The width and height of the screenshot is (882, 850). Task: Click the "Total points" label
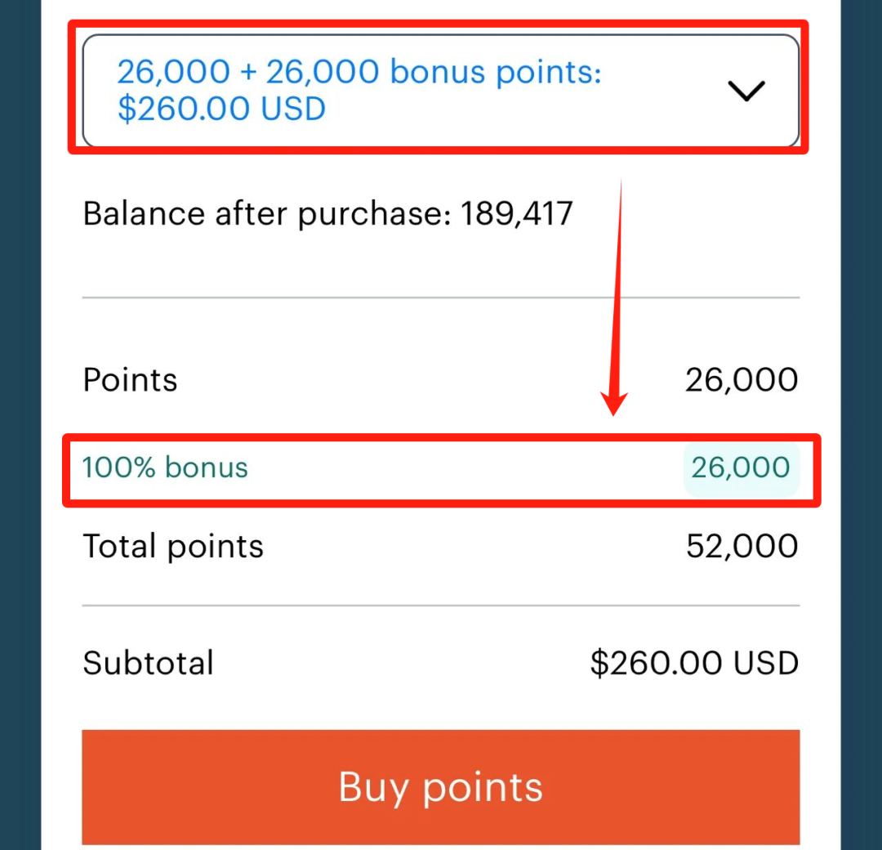pyautogui.click(x=173, y=546)
